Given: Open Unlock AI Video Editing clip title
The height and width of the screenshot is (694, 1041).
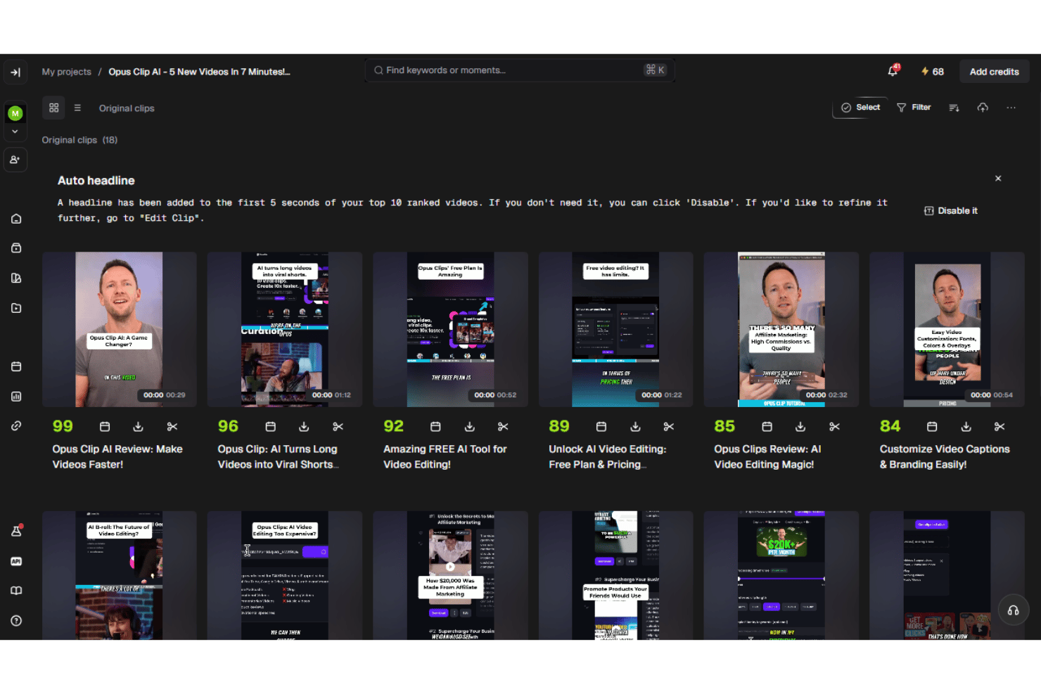Looking at the screenshot, I should [x=607, y=456].
